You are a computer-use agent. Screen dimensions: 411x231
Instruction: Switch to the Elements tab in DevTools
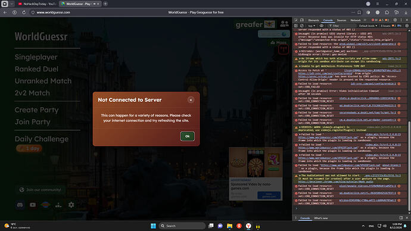coord(313,20)
